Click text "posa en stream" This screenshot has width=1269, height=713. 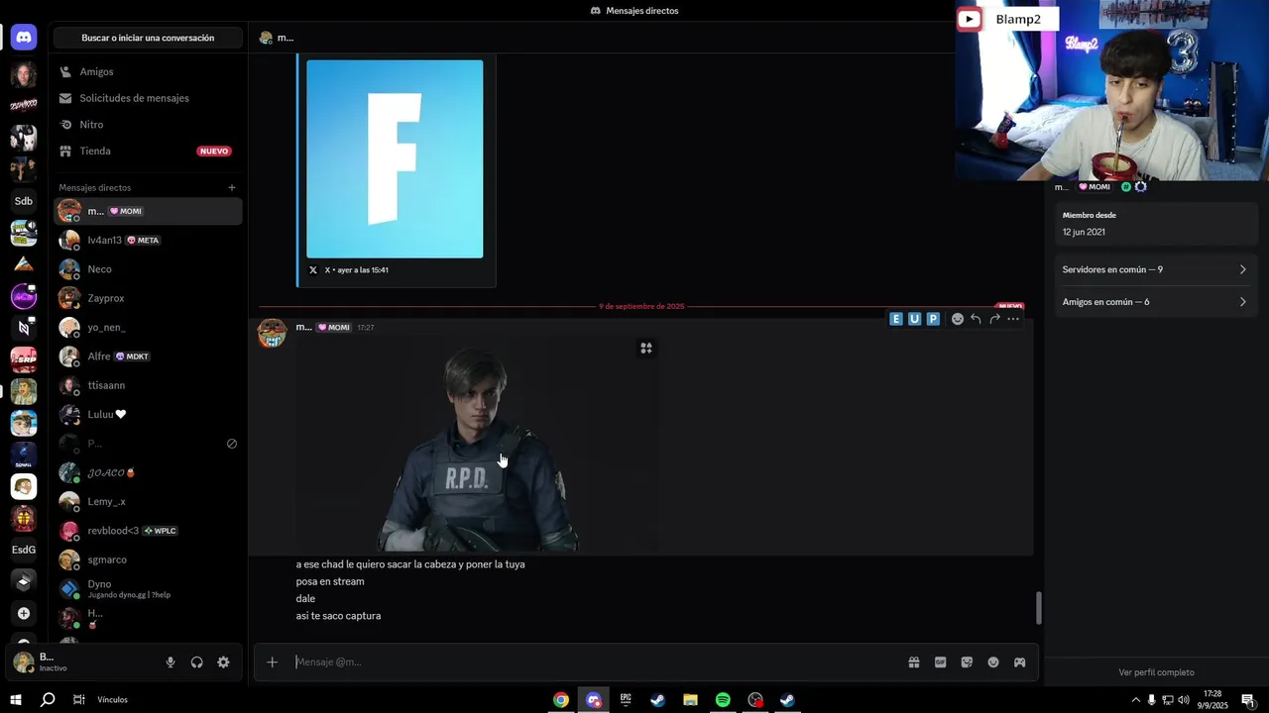330,581
